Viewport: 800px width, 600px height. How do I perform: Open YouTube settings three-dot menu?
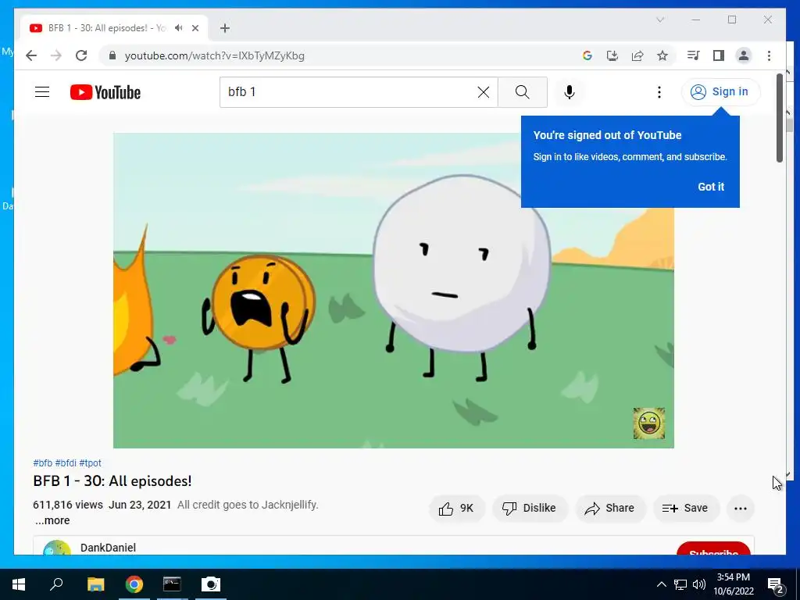(x=659, y=92)
